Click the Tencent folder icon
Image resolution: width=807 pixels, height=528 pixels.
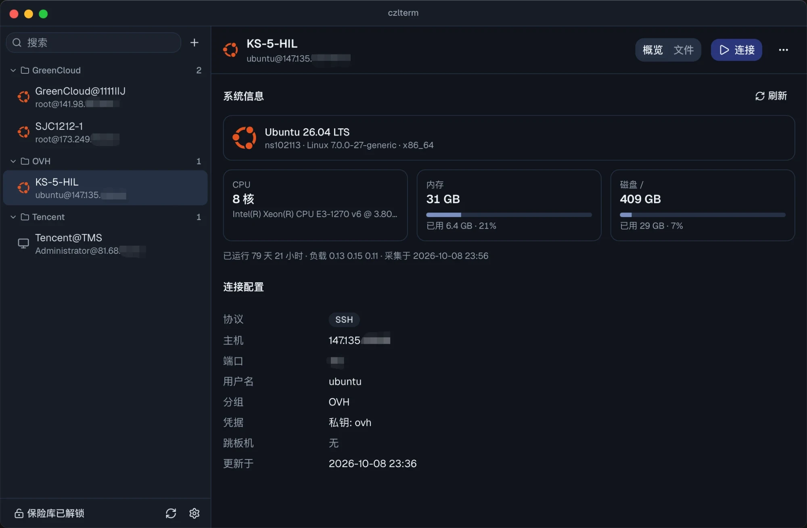click(x=25, y=217)
